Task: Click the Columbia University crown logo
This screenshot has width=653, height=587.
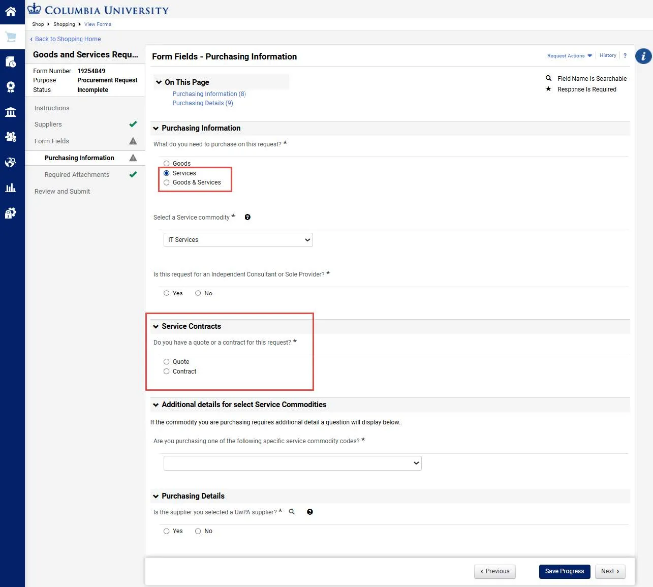Action: click(34, 9)
